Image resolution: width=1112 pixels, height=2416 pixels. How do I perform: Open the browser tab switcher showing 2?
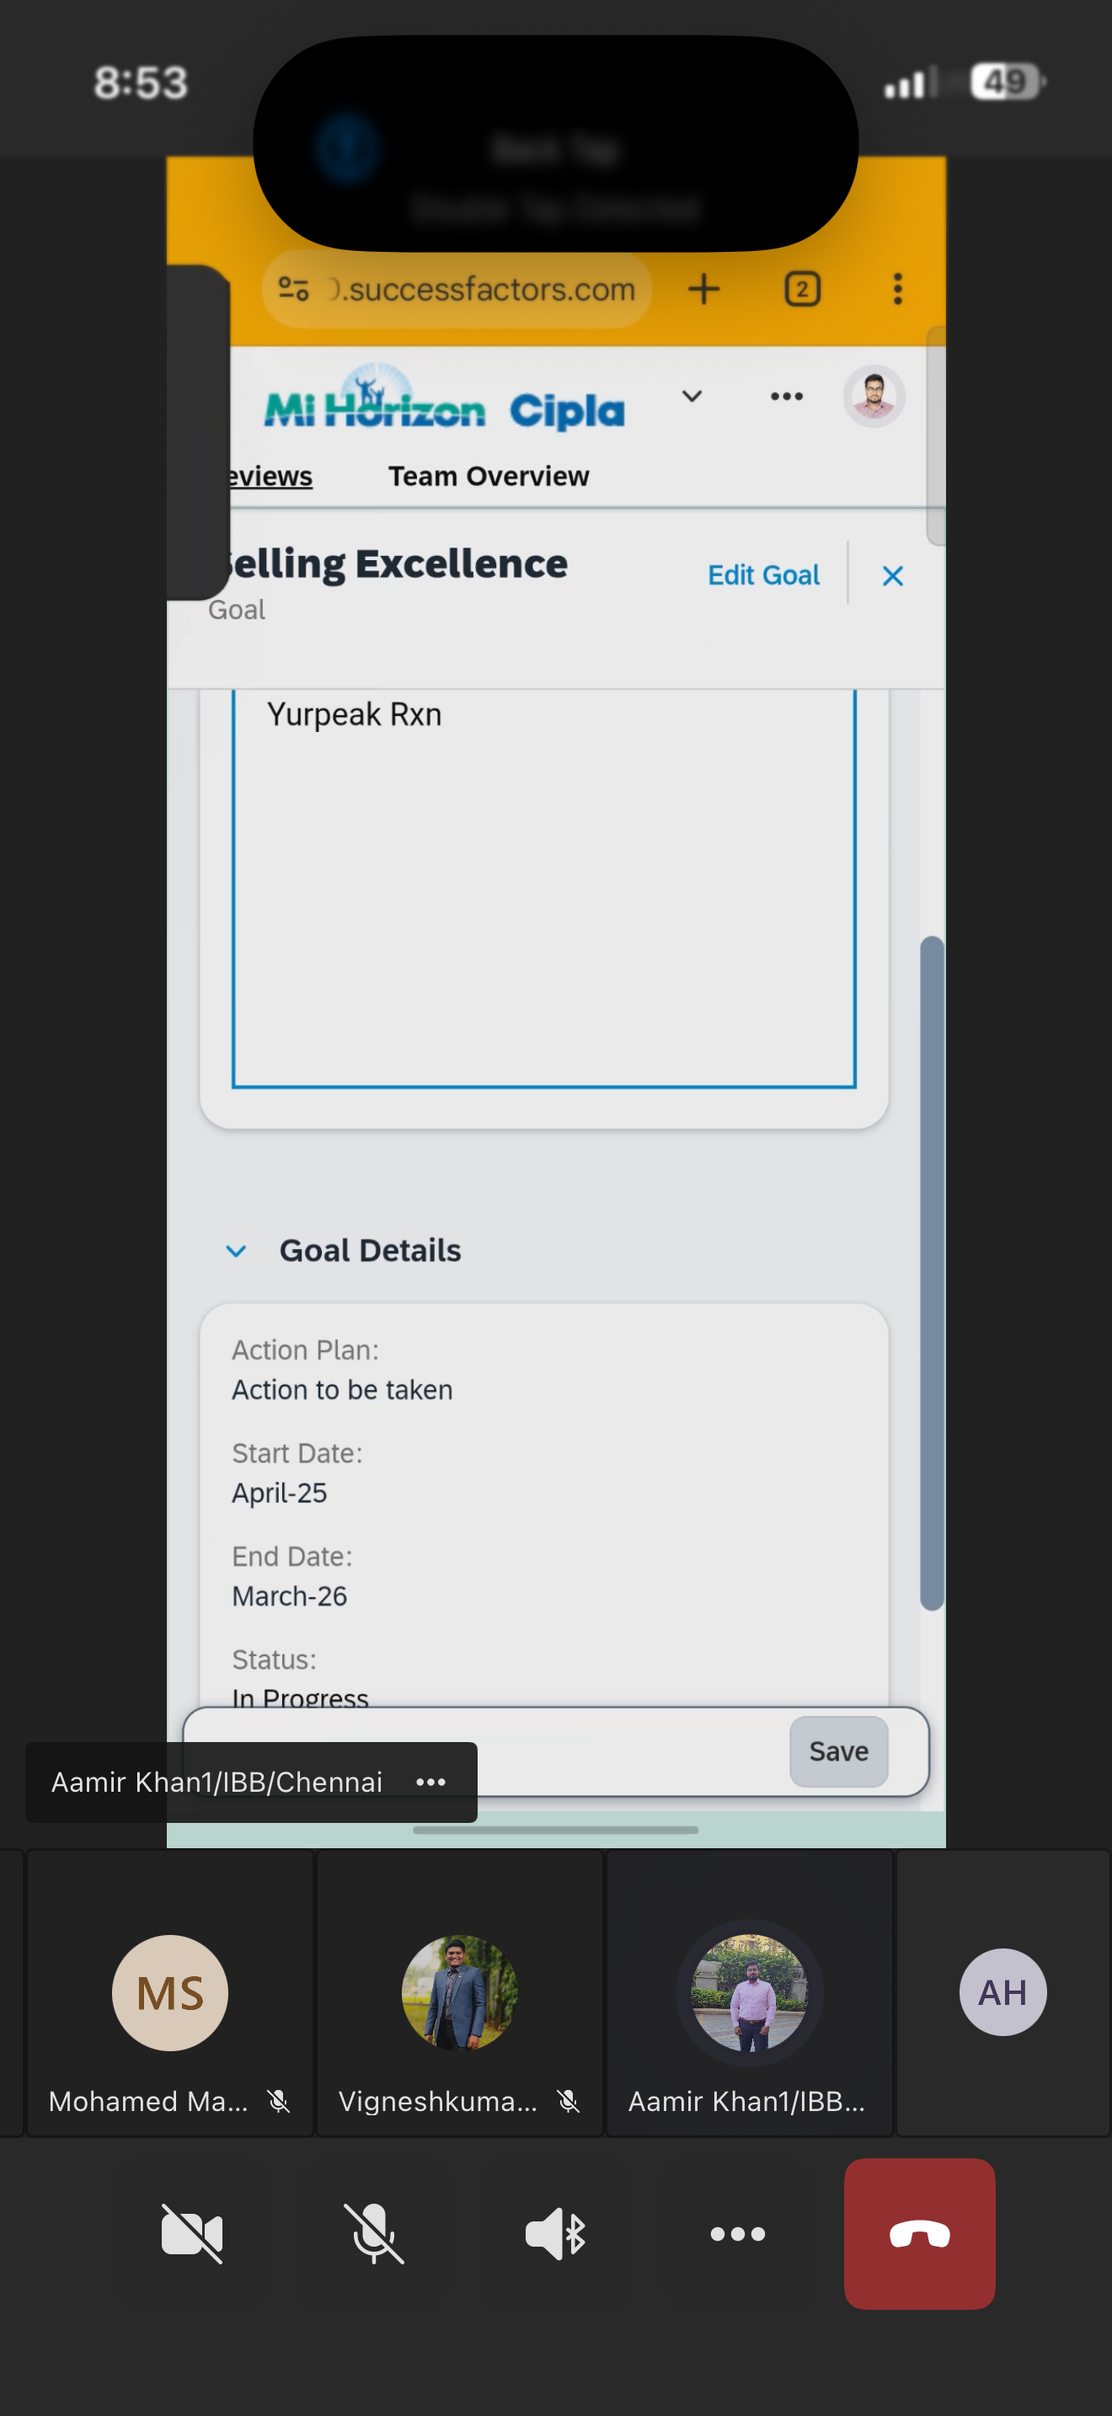[802, 289]
